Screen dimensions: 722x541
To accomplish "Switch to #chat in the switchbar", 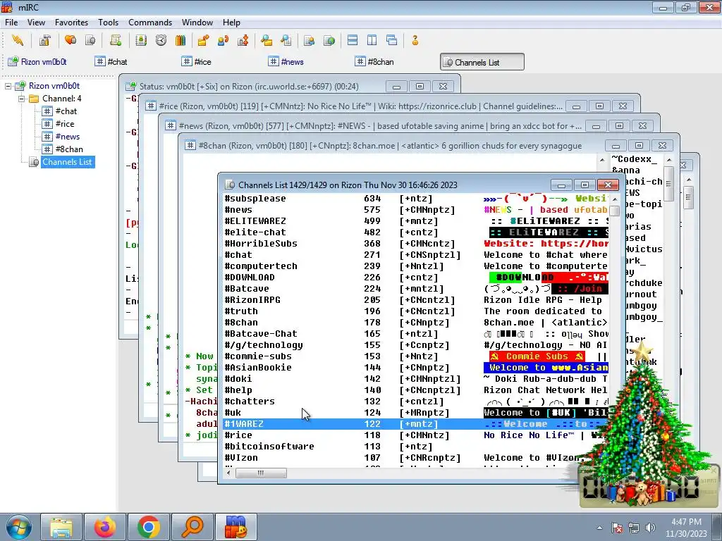I will [x=111, y=62].
